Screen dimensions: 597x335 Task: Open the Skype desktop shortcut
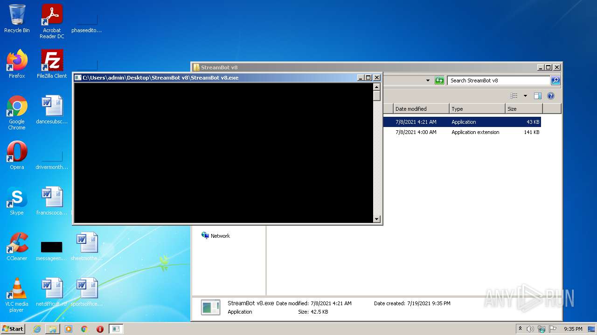[x=17, y=201]
